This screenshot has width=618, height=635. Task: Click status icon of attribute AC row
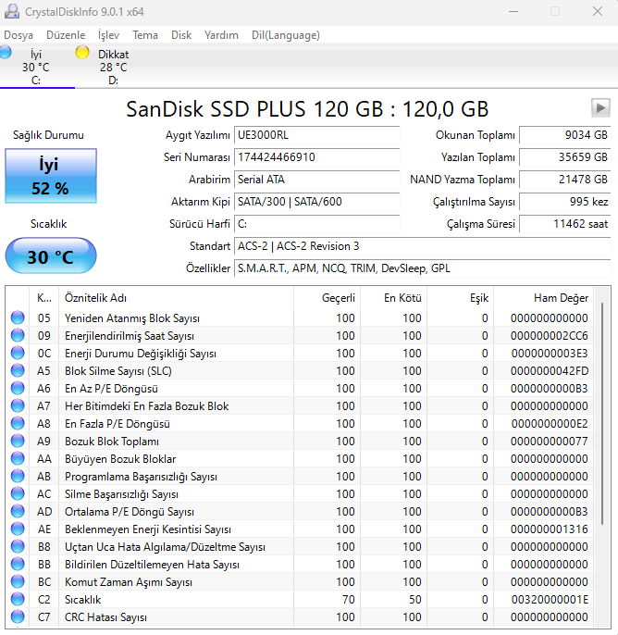18,494
